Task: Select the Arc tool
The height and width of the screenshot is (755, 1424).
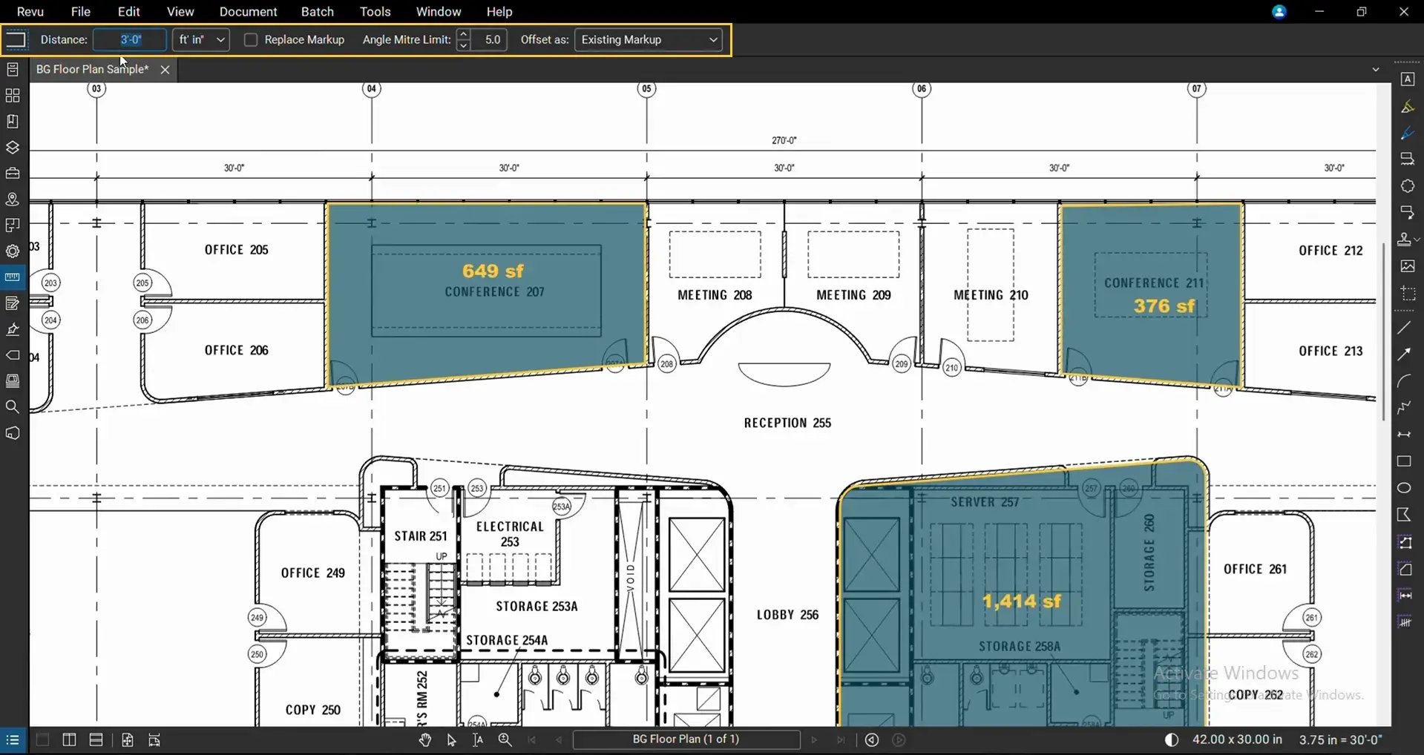Action: [1405, 381]
